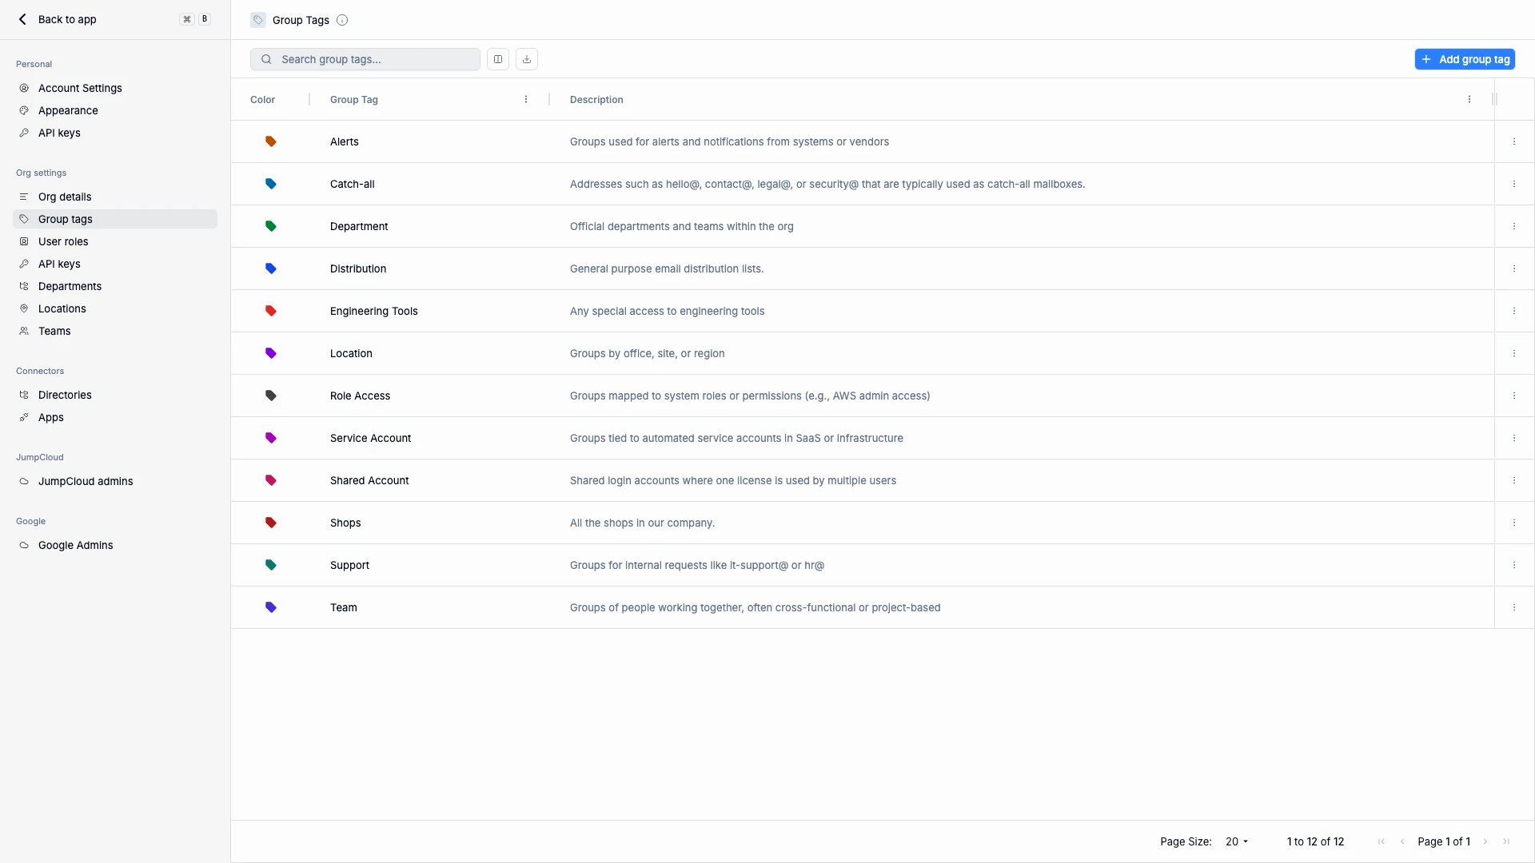Click the plus icon on Add group tag

[1427, 59]
